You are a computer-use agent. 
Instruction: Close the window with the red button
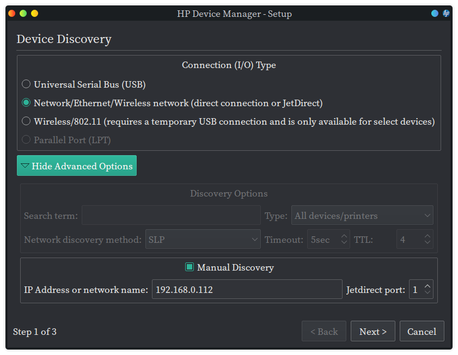[x=11, y=14]
